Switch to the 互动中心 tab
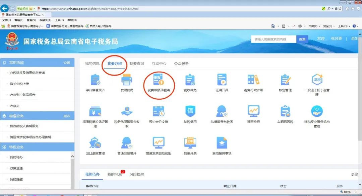This screenshot has width=362, height=196. click(159, 64)
